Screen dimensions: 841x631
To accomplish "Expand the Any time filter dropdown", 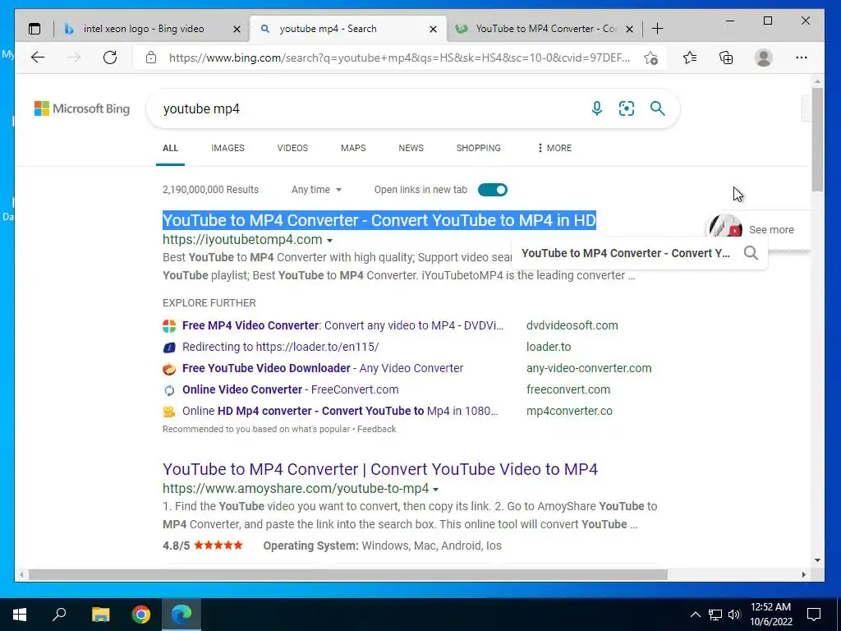I will [316, 190].
